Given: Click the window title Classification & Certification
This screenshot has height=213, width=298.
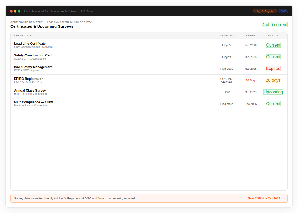Looking at the screenshot, I should tap(59, 11).
